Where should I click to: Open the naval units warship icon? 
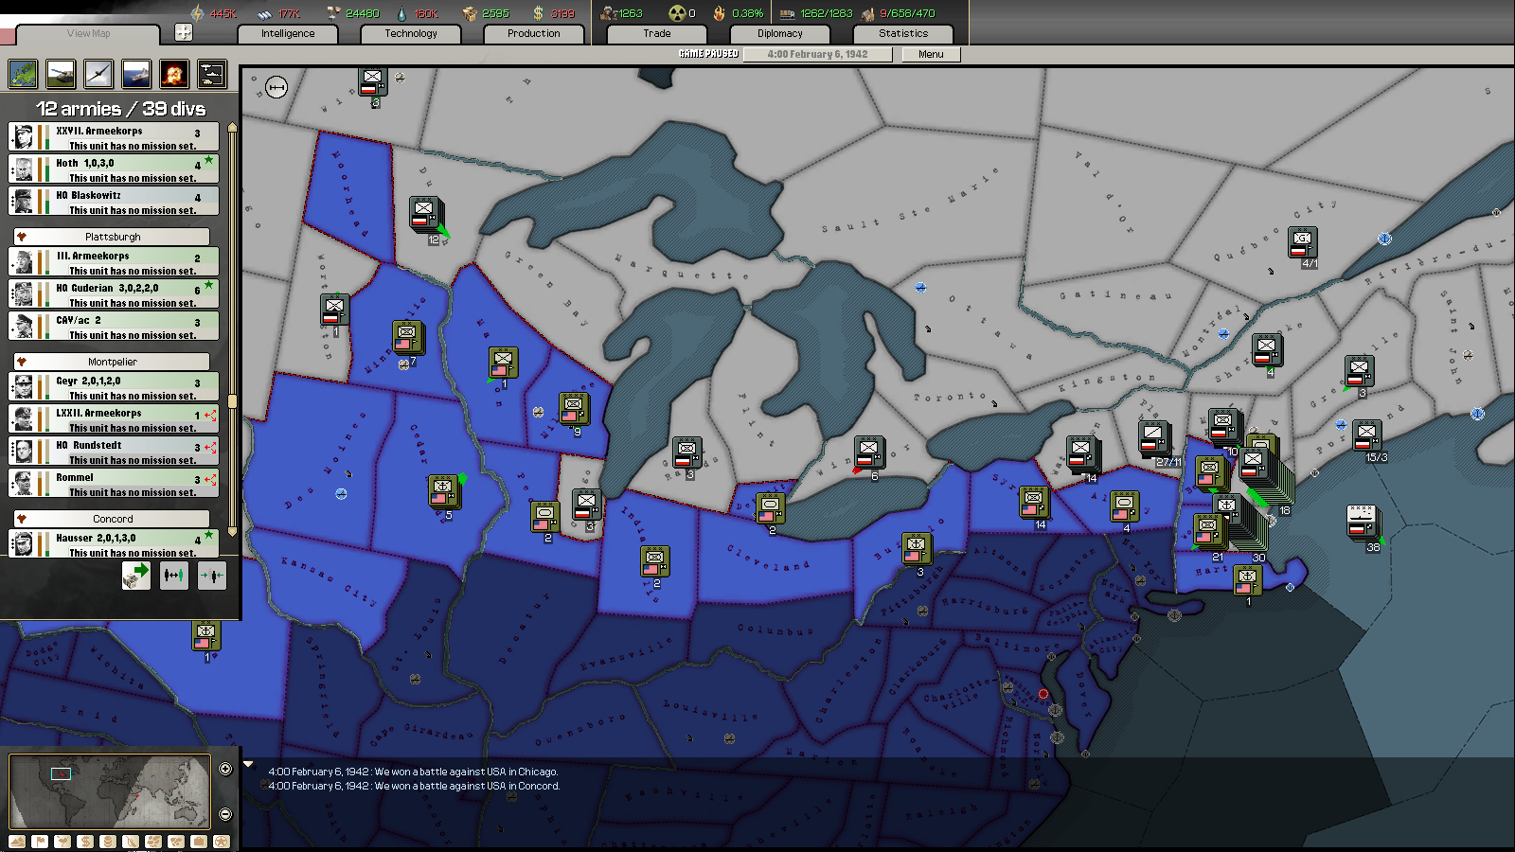[x=136, y=73]
